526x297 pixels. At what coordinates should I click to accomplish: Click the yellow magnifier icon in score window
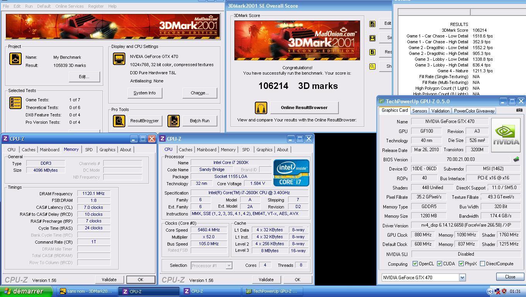pyautogui.click(x=372, y=67)
